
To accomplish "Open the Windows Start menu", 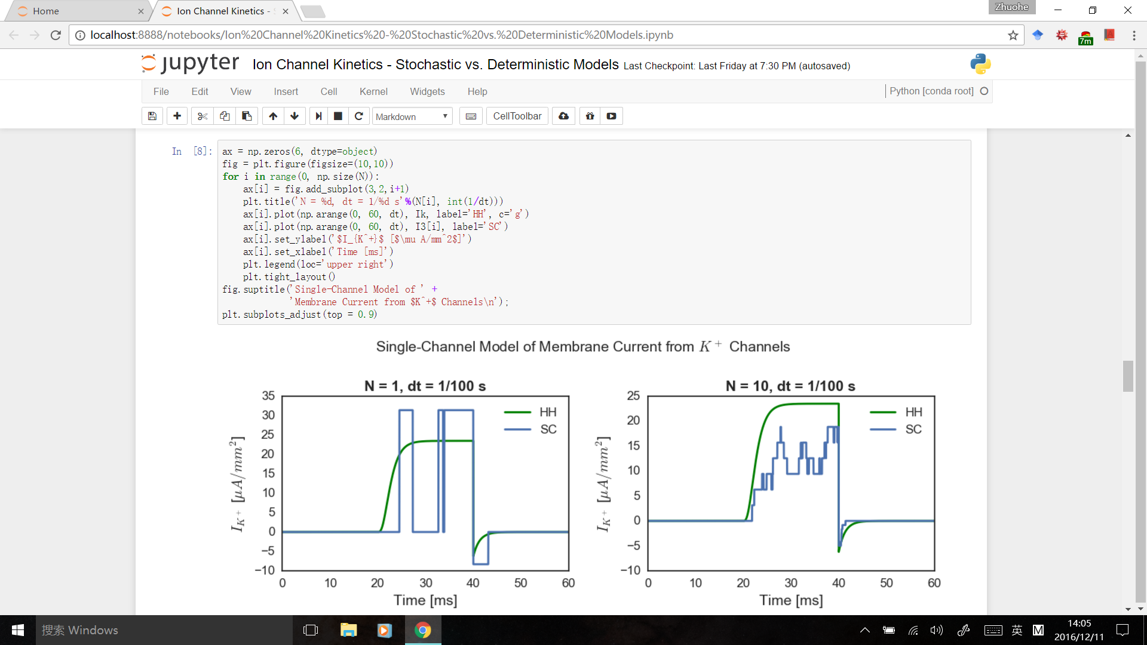I will [x=18, y=630].
